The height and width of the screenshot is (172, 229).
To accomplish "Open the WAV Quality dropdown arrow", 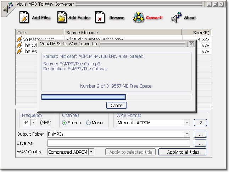I will tap(91, 152).
